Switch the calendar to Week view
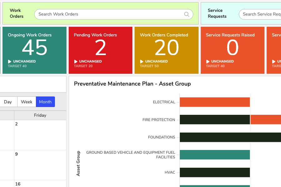 tap(27, 102)
